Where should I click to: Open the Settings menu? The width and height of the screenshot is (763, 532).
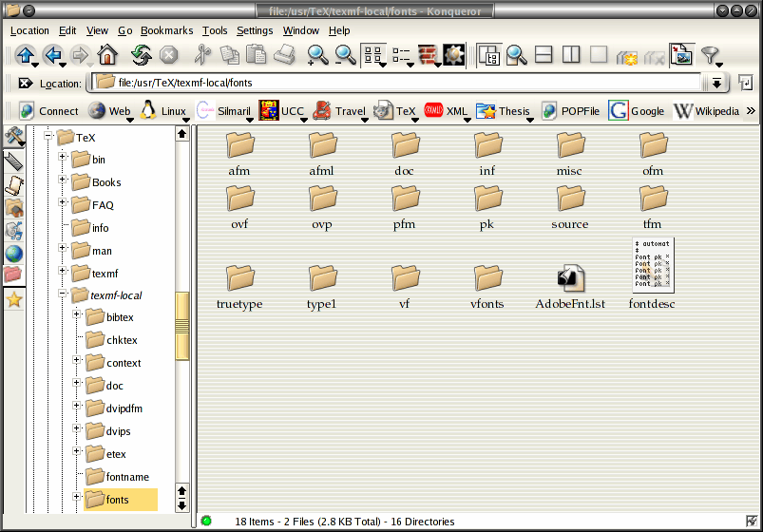(255, 30)
